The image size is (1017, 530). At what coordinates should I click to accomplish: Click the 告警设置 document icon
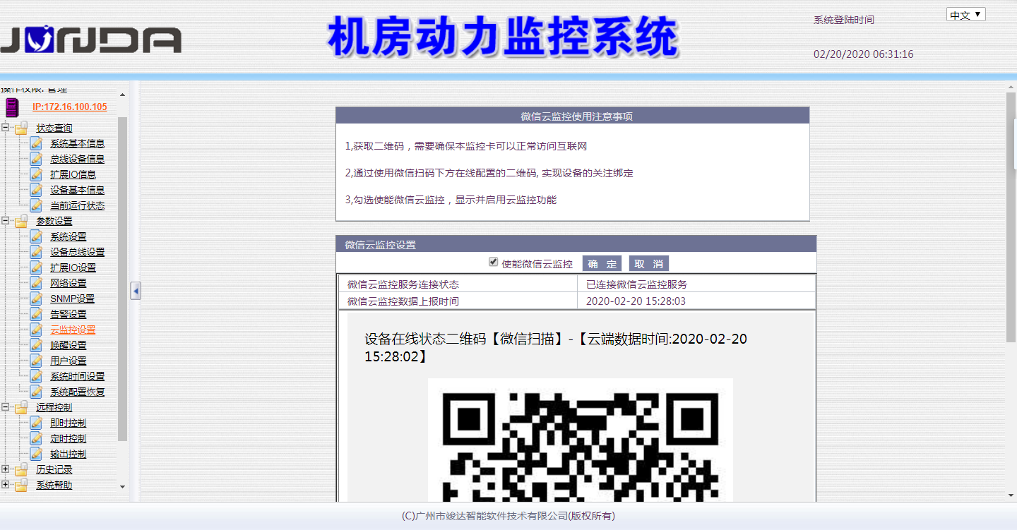36,314
